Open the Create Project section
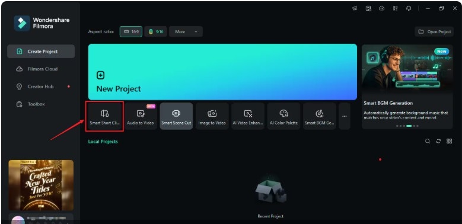 tap(41, 52)
